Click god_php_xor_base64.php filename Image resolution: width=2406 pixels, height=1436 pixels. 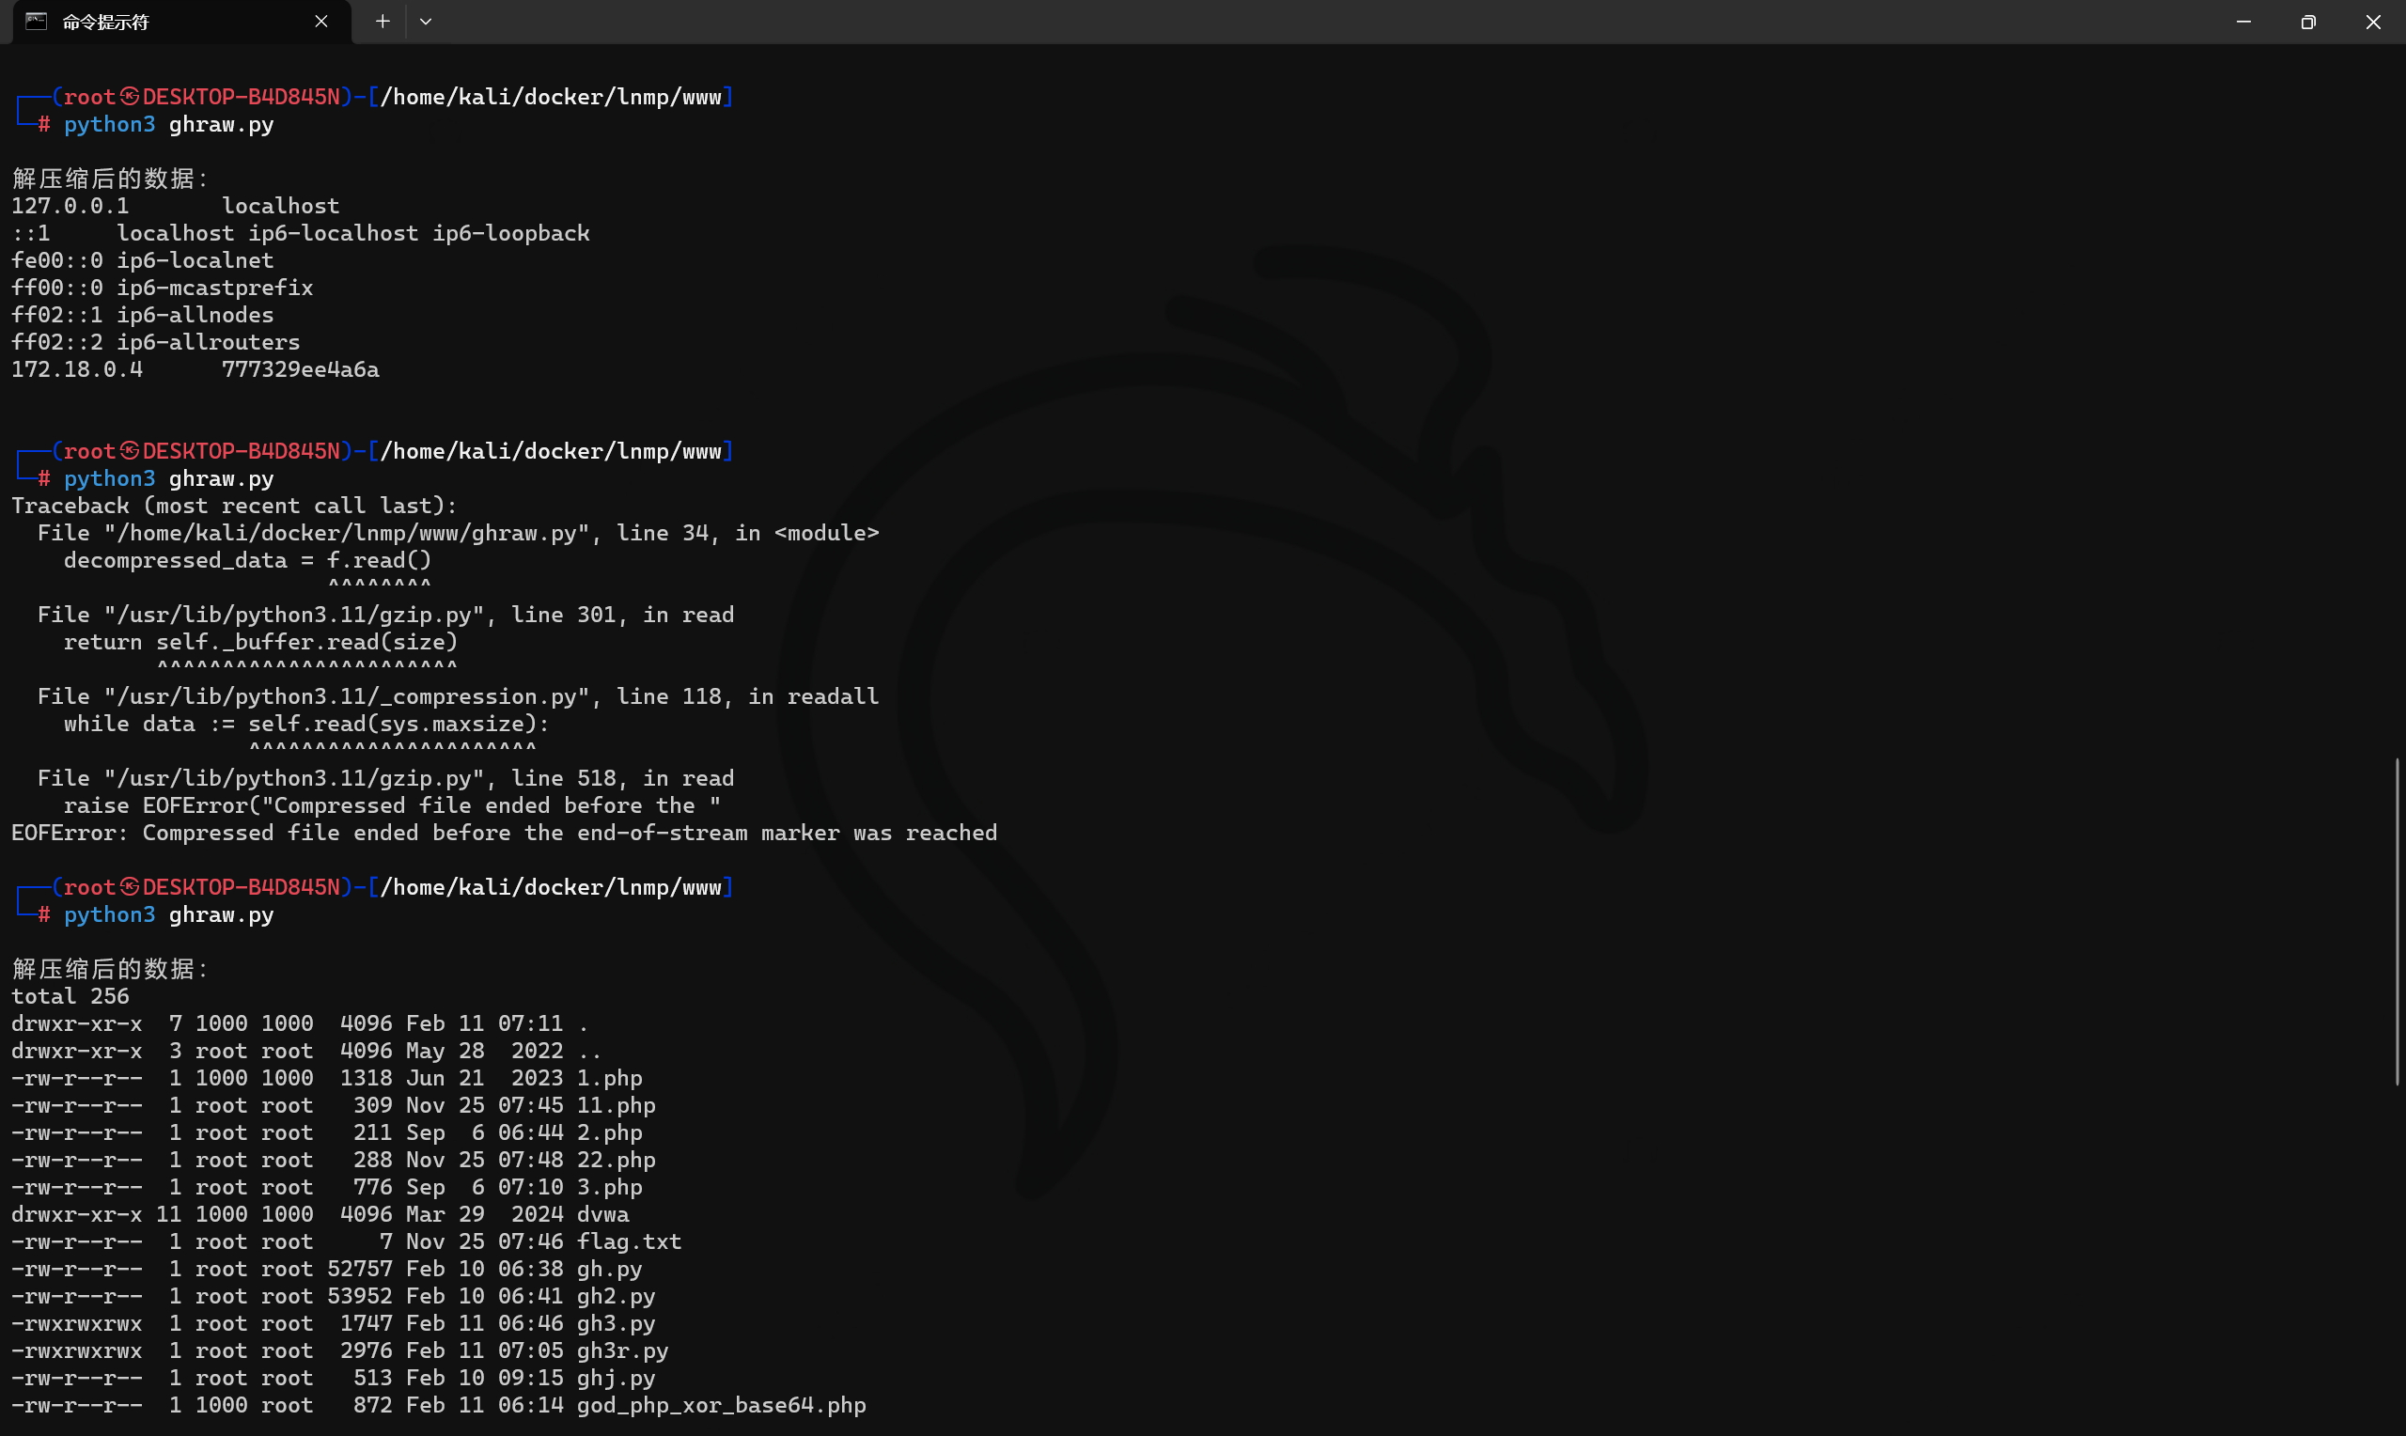pos(721,1405)
